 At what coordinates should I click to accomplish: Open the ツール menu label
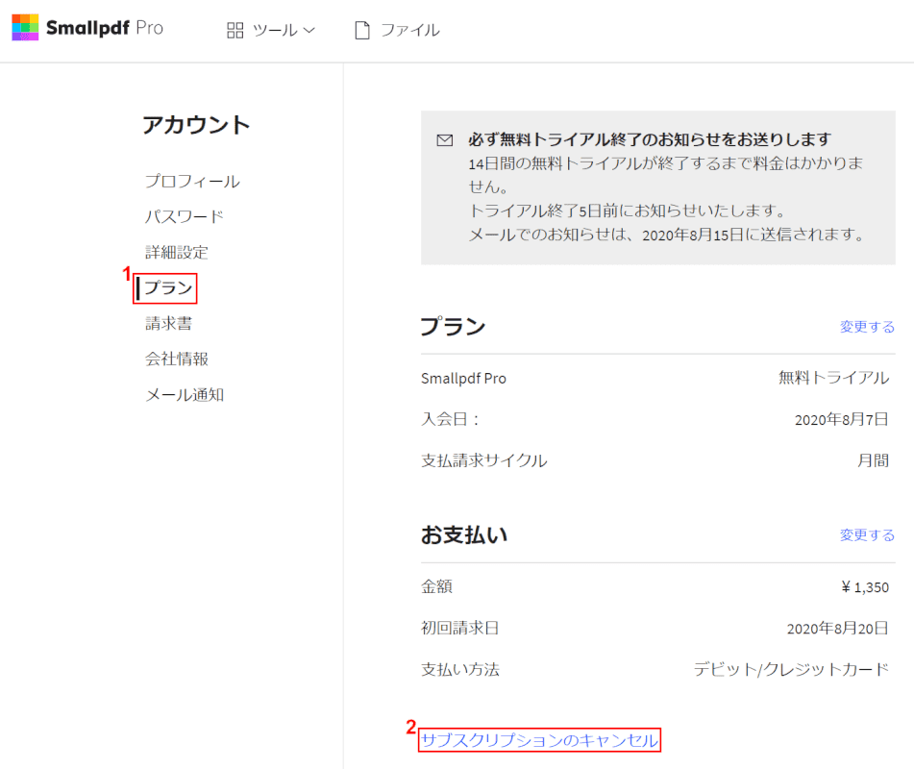275,31
